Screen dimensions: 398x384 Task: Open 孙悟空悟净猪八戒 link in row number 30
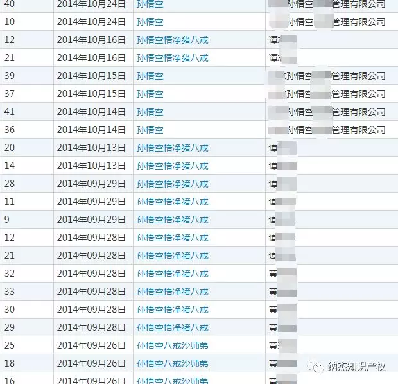click(172, 310)
